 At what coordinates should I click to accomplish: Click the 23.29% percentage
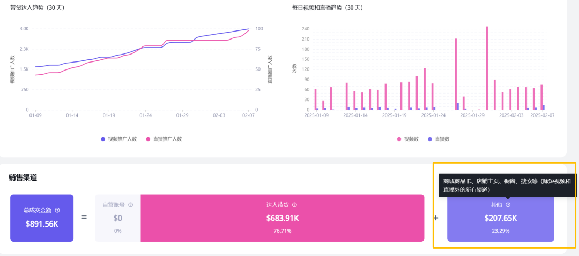pyautogui.click(x=501, y=231)
